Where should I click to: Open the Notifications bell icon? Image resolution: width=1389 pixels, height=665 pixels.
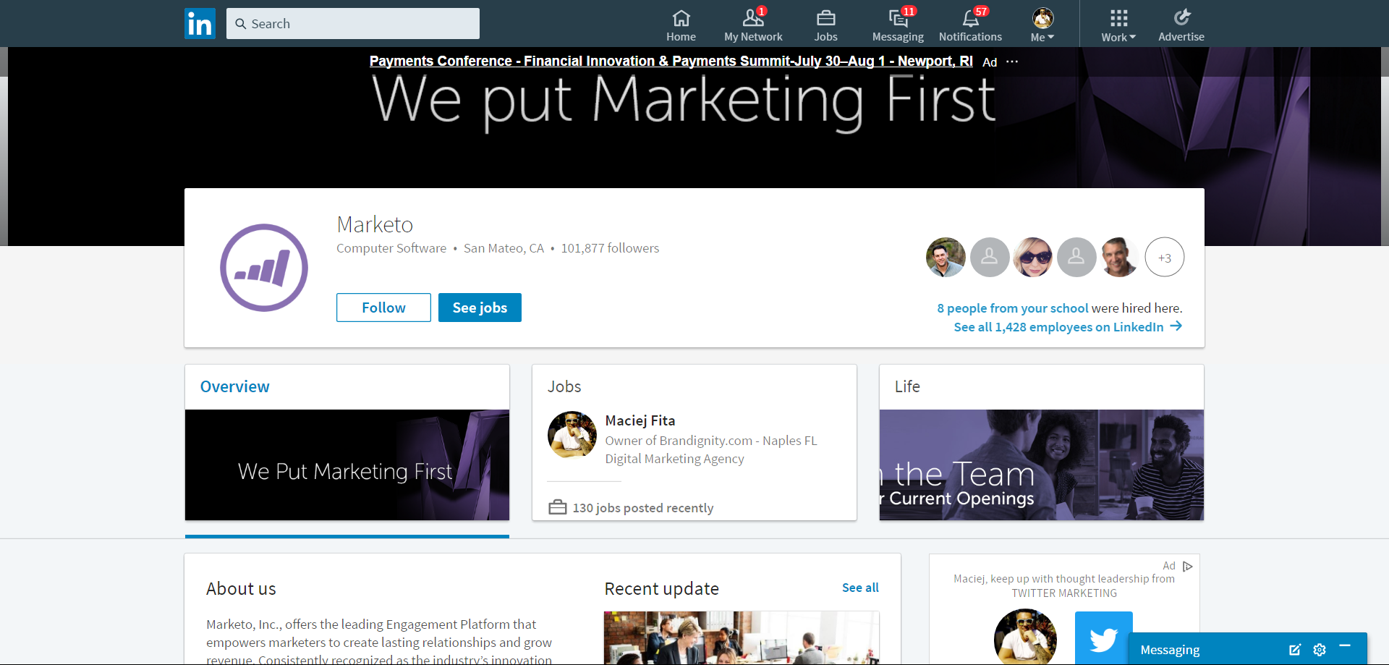pyautogui.click(x=970, y=18)
